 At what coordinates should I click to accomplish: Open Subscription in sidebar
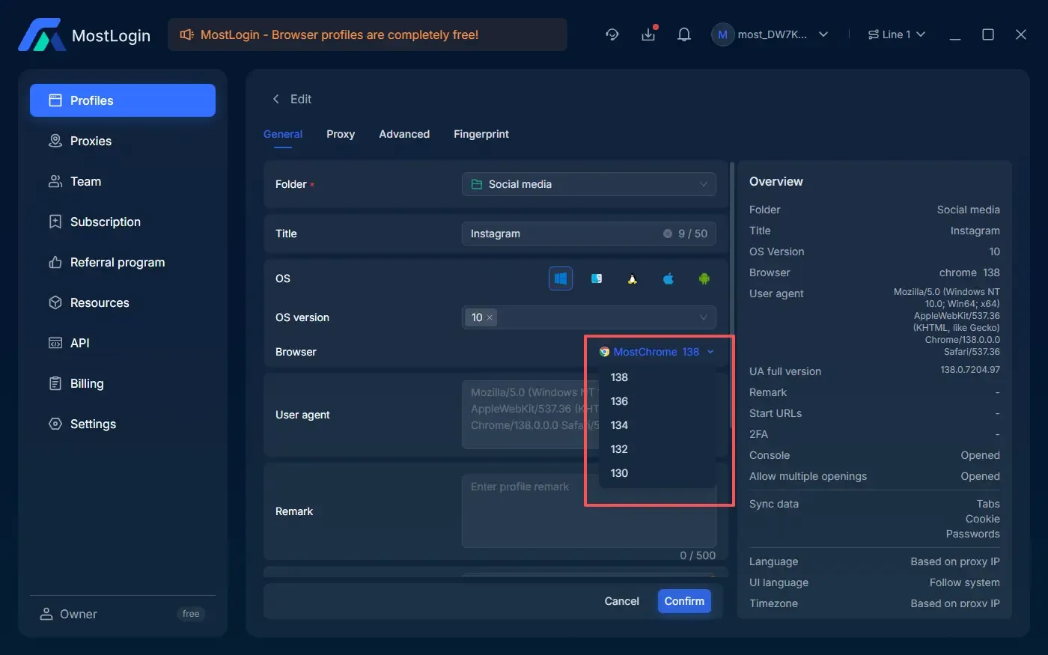(x=123, y=222)
